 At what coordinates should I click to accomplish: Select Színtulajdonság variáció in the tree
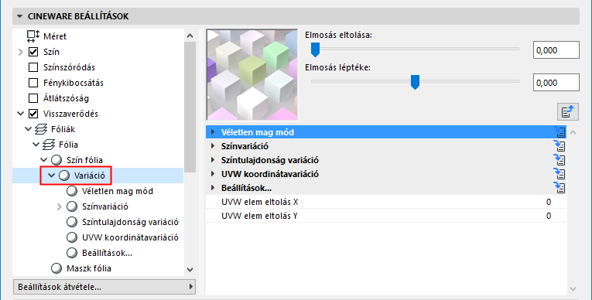130,222
